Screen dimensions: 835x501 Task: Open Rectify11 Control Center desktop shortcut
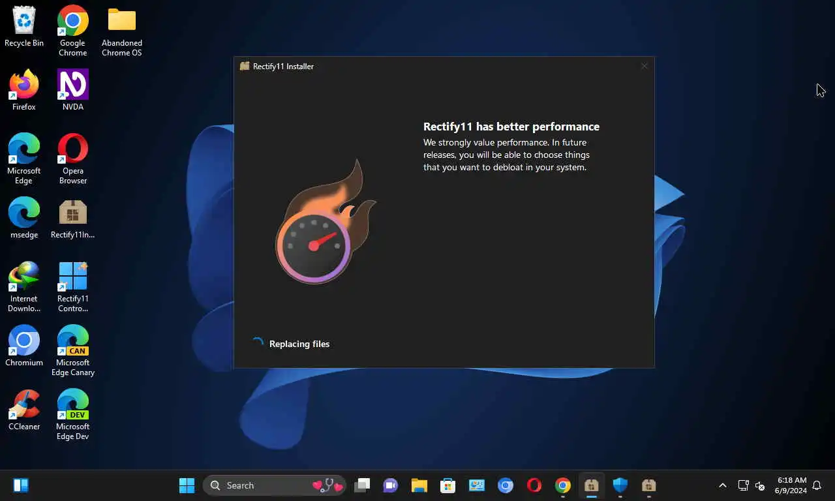click(x=73, y=287)
